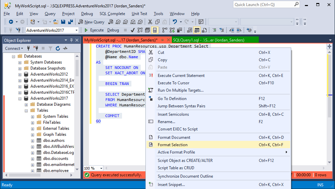The image size is (335, 189).
Task: Click the Open File folder icon
Action: (x=56, y=22)
